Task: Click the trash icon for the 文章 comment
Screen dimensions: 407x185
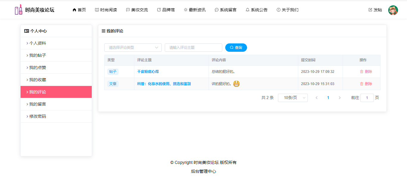Action: [x=361, y=84]
